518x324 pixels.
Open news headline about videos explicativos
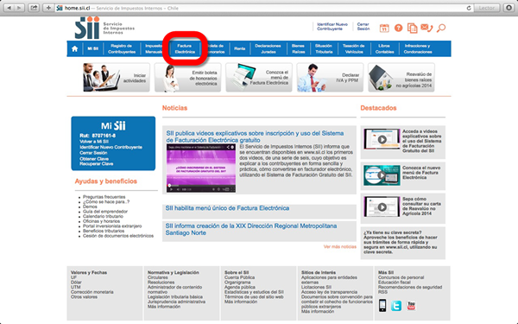tap(255, 137)
